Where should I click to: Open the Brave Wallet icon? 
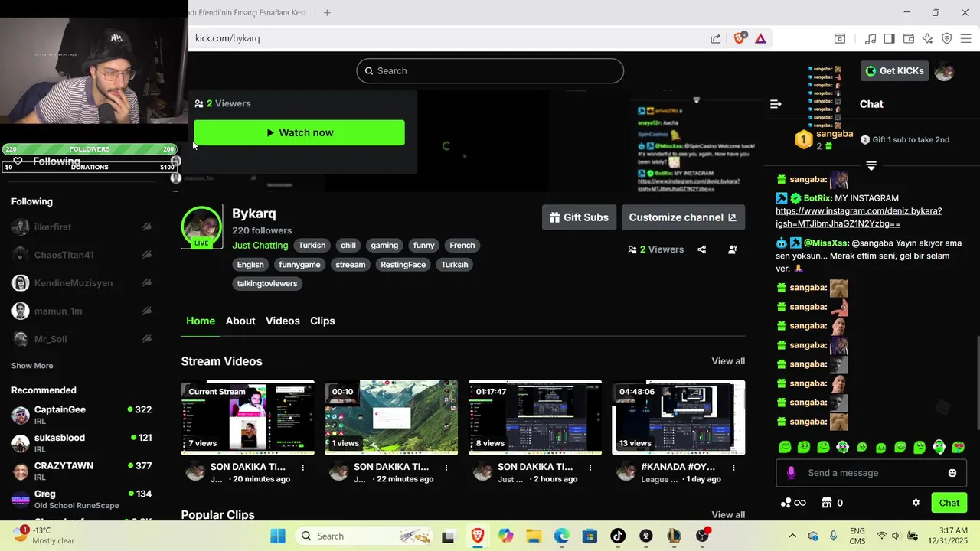coord(909,38)
